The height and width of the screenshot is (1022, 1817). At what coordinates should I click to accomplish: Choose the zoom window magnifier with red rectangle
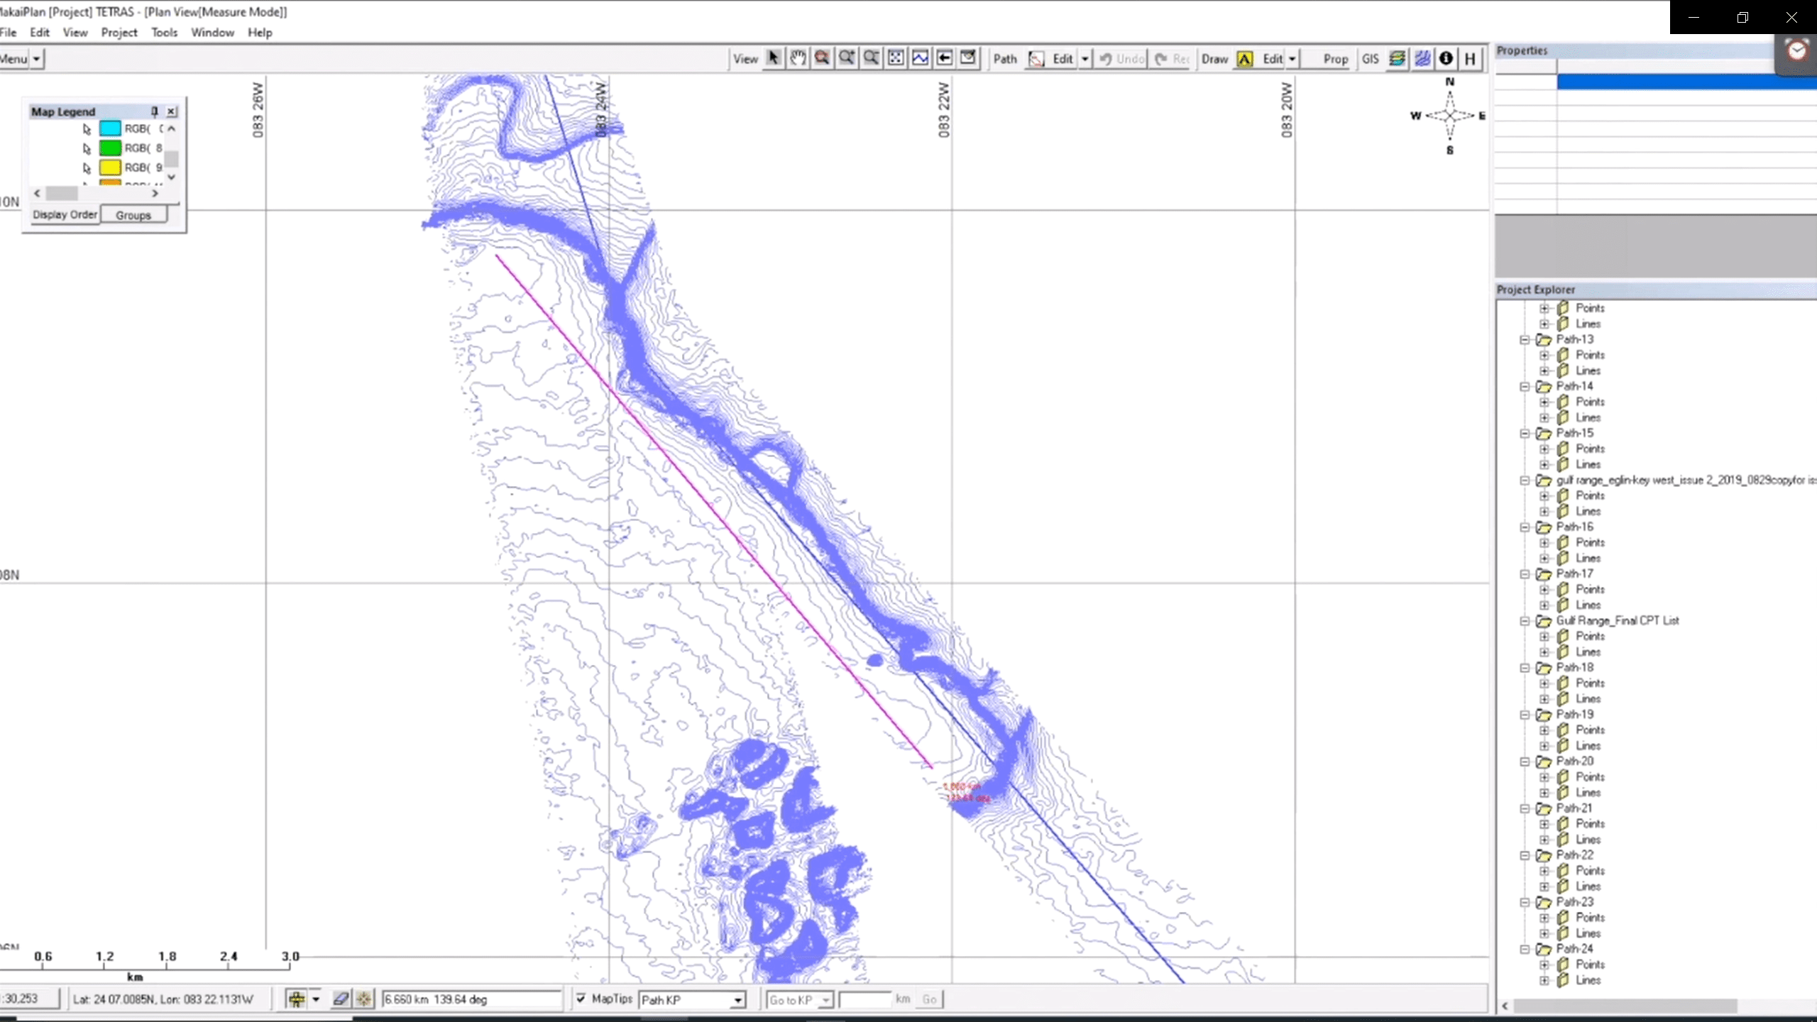click(x=822, y=58)
